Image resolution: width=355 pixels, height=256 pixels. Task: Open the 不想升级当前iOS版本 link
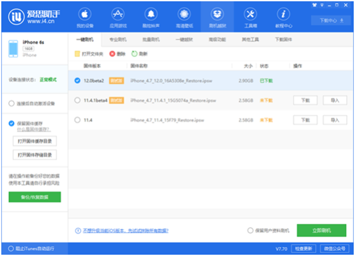point(126,230)
